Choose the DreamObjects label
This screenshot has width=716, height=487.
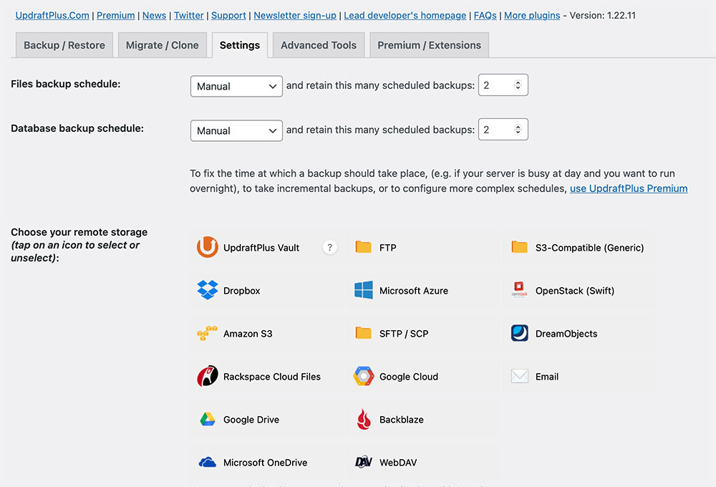(566, 334)
